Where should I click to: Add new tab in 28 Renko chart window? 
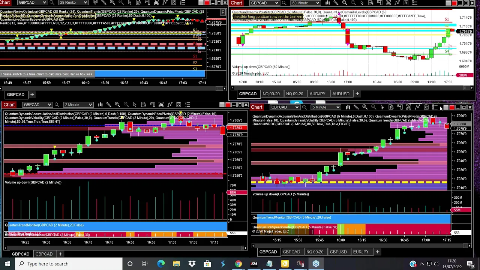tap(32, 94)
